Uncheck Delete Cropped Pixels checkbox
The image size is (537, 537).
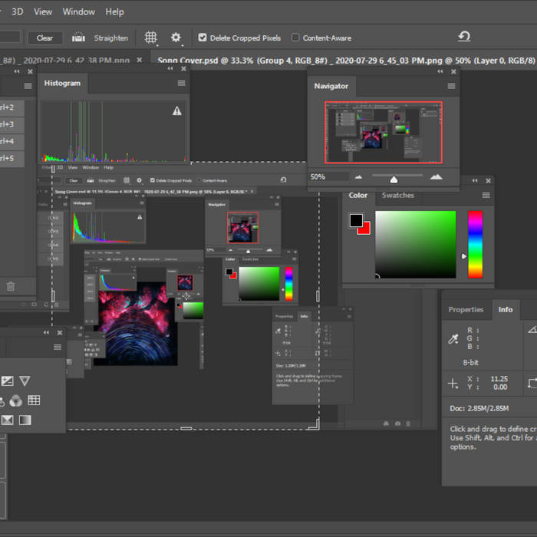(x=203, y=38)
